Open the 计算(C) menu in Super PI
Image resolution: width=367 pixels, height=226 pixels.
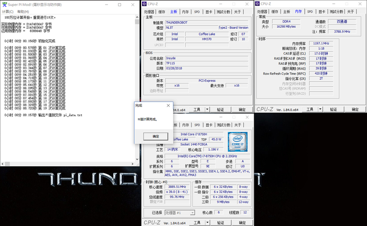pos(8,12)
